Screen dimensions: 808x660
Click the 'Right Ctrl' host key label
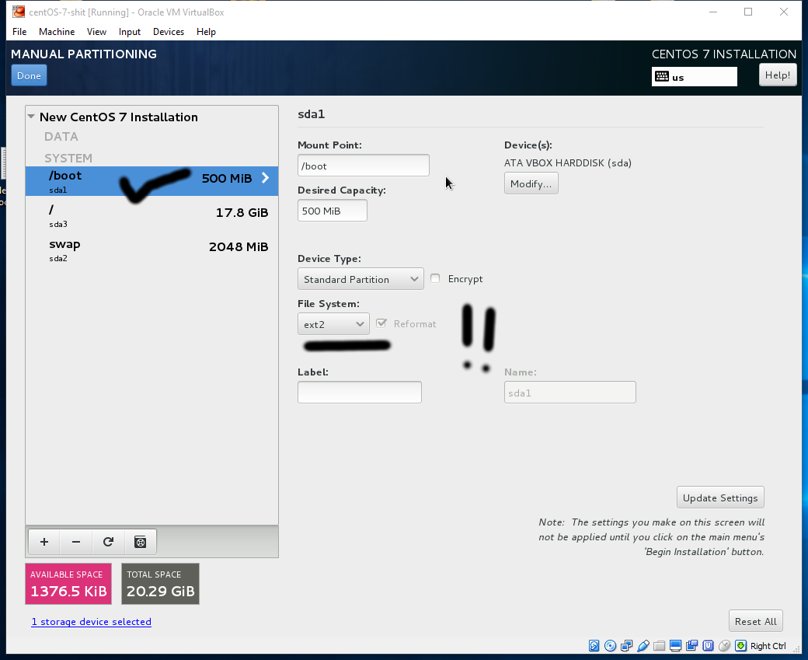[768, 646]
